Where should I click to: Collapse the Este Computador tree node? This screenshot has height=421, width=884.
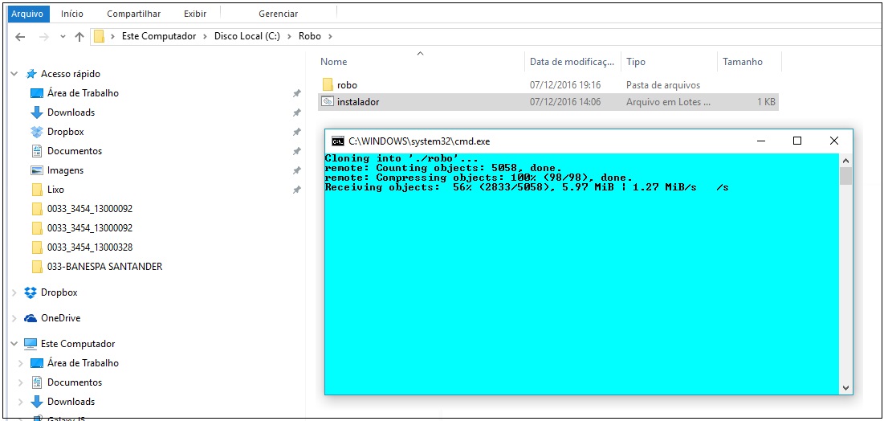[14, 344]
